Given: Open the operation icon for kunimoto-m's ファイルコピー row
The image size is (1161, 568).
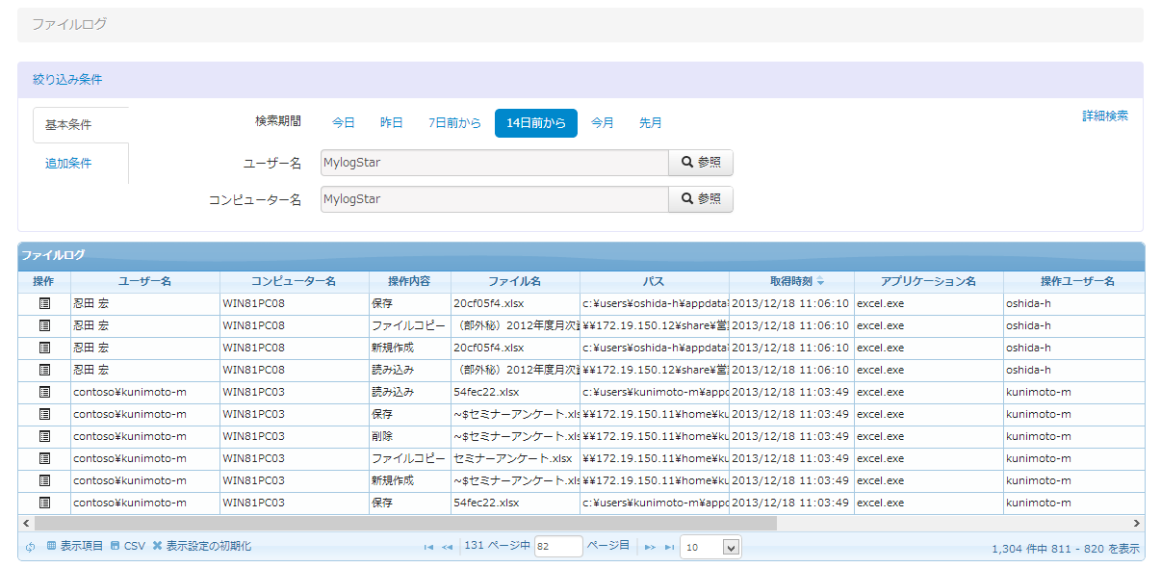Looking at the screenshot, I should coord(44,458).
